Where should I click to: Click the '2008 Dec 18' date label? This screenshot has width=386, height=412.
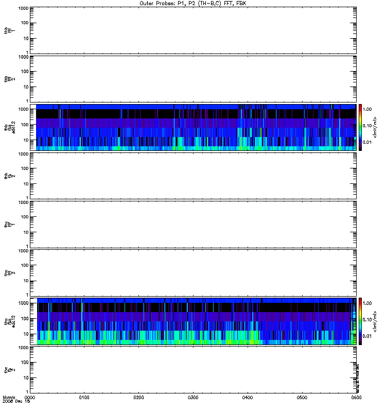[16, 402]
